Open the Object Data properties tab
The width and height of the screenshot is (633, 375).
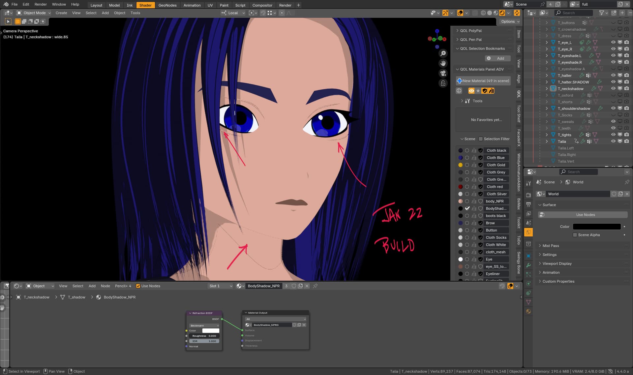coord(528,302)
